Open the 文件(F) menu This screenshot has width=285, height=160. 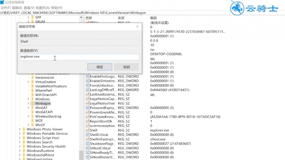pyautogui.click(x=6, y=8)
